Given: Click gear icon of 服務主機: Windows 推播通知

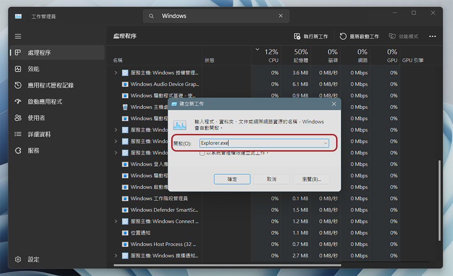Looking at the screenshot, I should 125,256.
